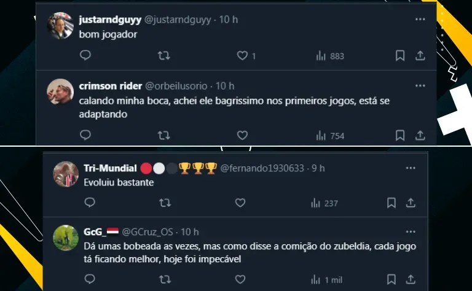Bookmark justarndguyy's tweet
The height and width of the screenshot is (291, 472).
pos(400,56)
